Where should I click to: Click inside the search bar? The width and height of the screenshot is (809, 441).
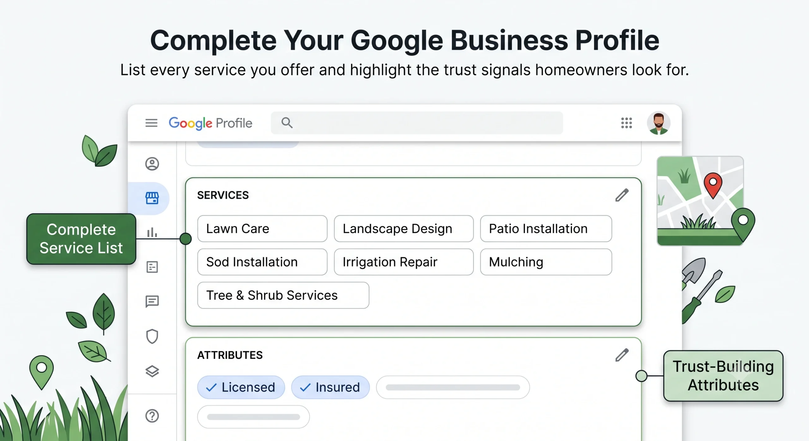coord(417,123)
